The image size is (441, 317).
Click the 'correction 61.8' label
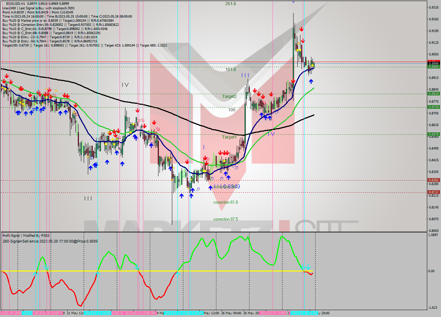tap(225, 202)
